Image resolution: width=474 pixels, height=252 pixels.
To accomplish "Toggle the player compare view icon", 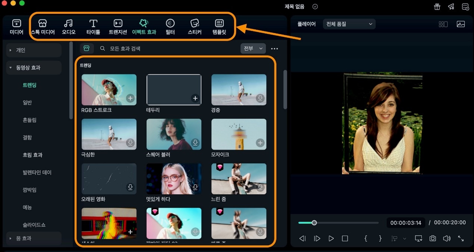I will pos(443,24).
